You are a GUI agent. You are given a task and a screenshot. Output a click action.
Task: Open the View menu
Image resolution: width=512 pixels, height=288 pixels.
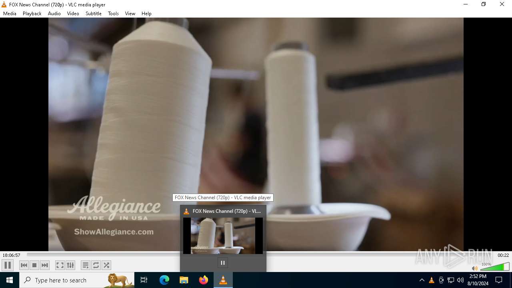click(130, 14)
